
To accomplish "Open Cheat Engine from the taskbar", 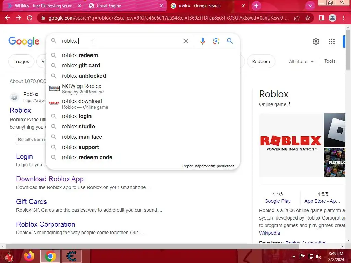I will click(72, 256).
